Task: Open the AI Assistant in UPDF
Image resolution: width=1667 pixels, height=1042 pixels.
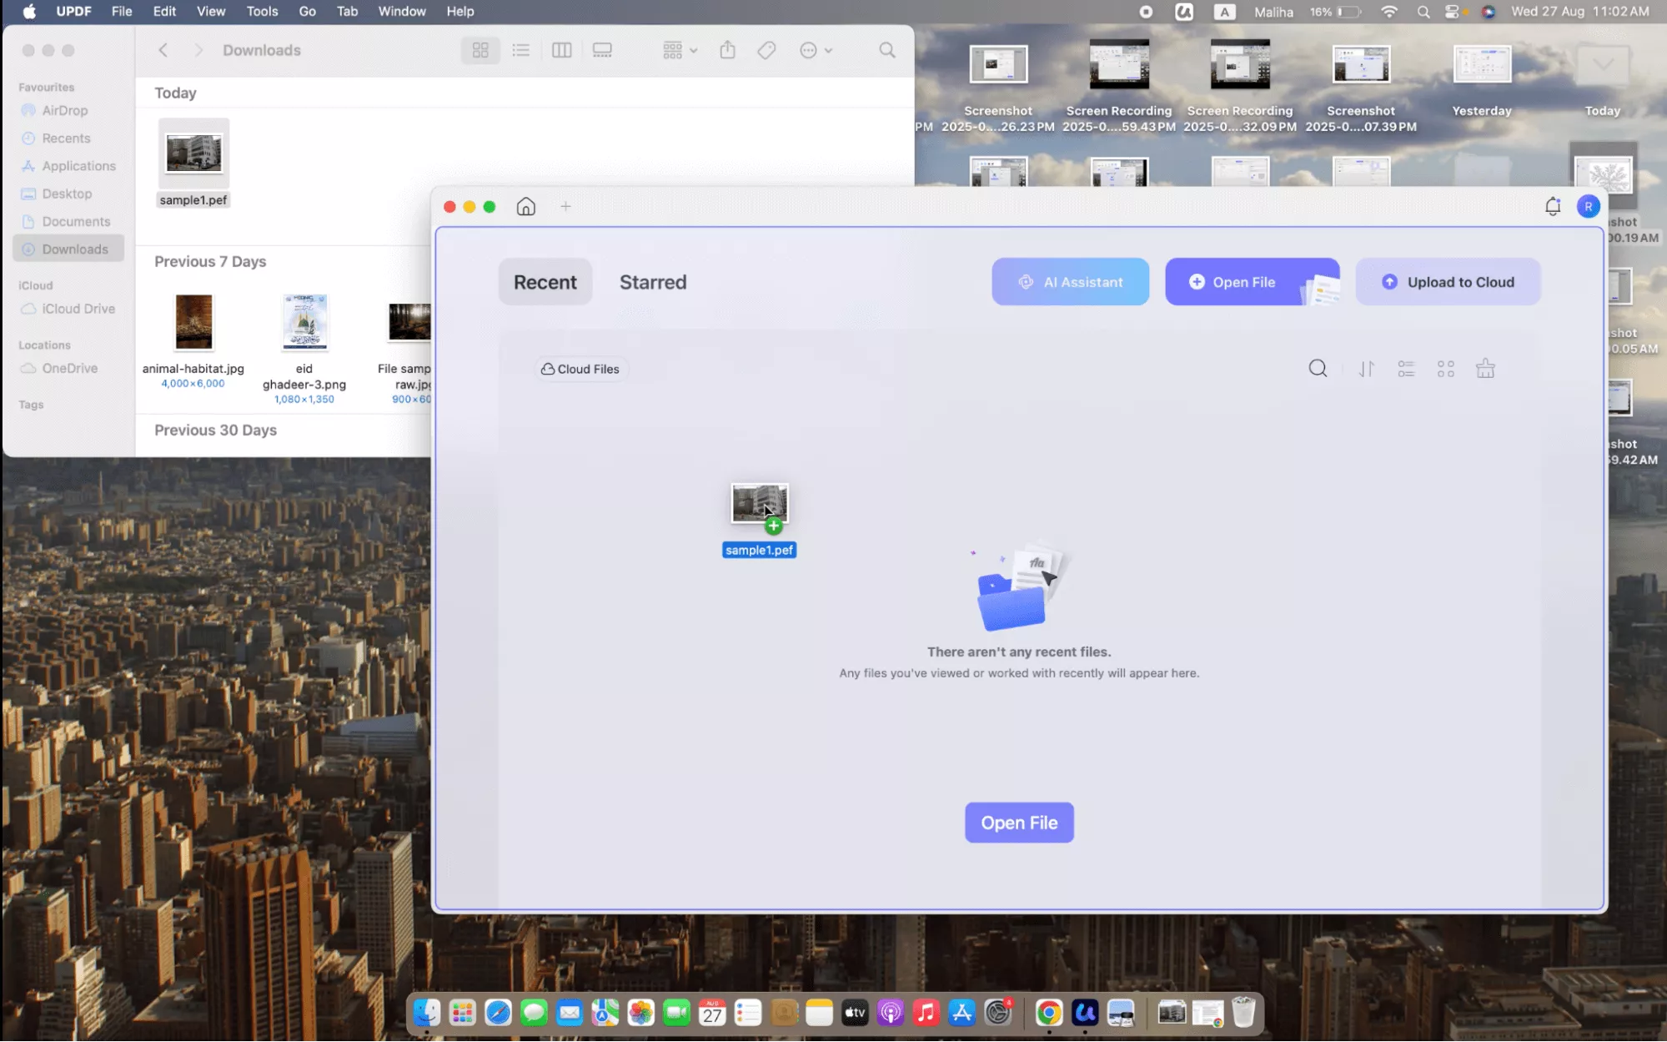Action: 1070,282
